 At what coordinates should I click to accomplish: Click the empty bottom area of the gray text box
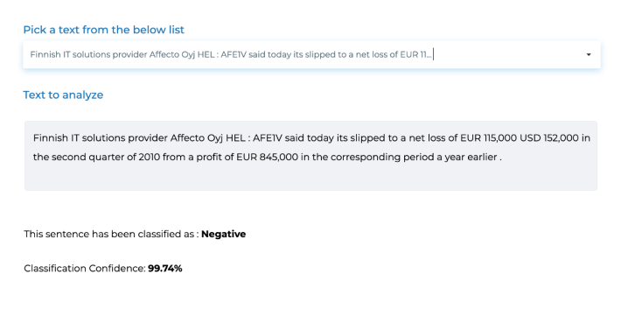(310, 179)
